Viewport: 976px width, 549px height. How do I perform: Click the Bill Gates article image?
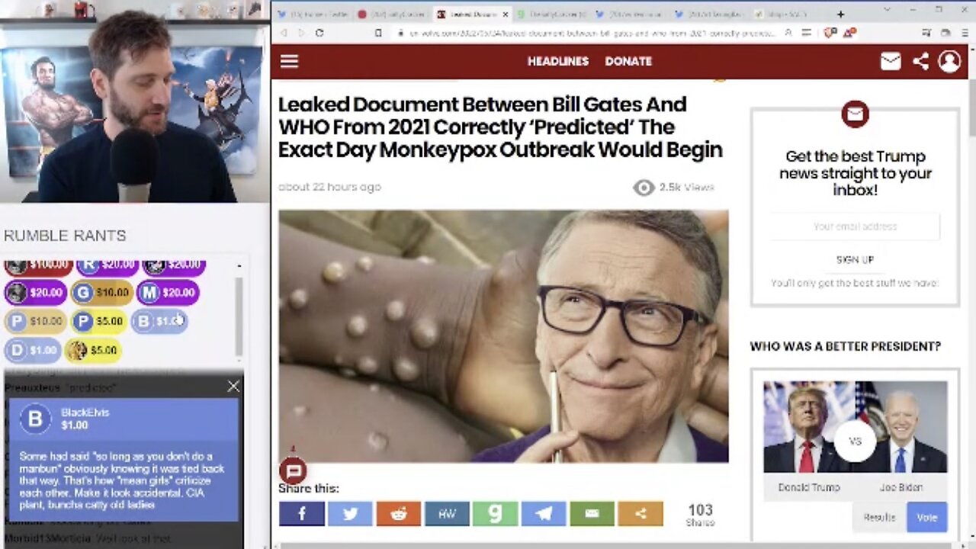click(503, 336)
